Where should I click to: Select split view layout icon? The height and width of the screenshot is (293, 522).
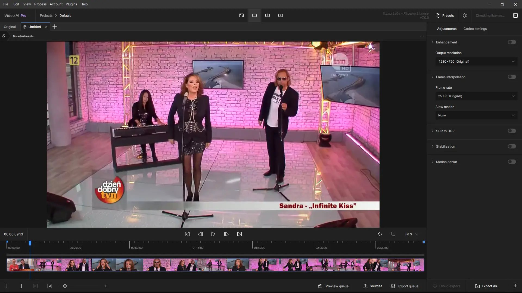(268, 15)
